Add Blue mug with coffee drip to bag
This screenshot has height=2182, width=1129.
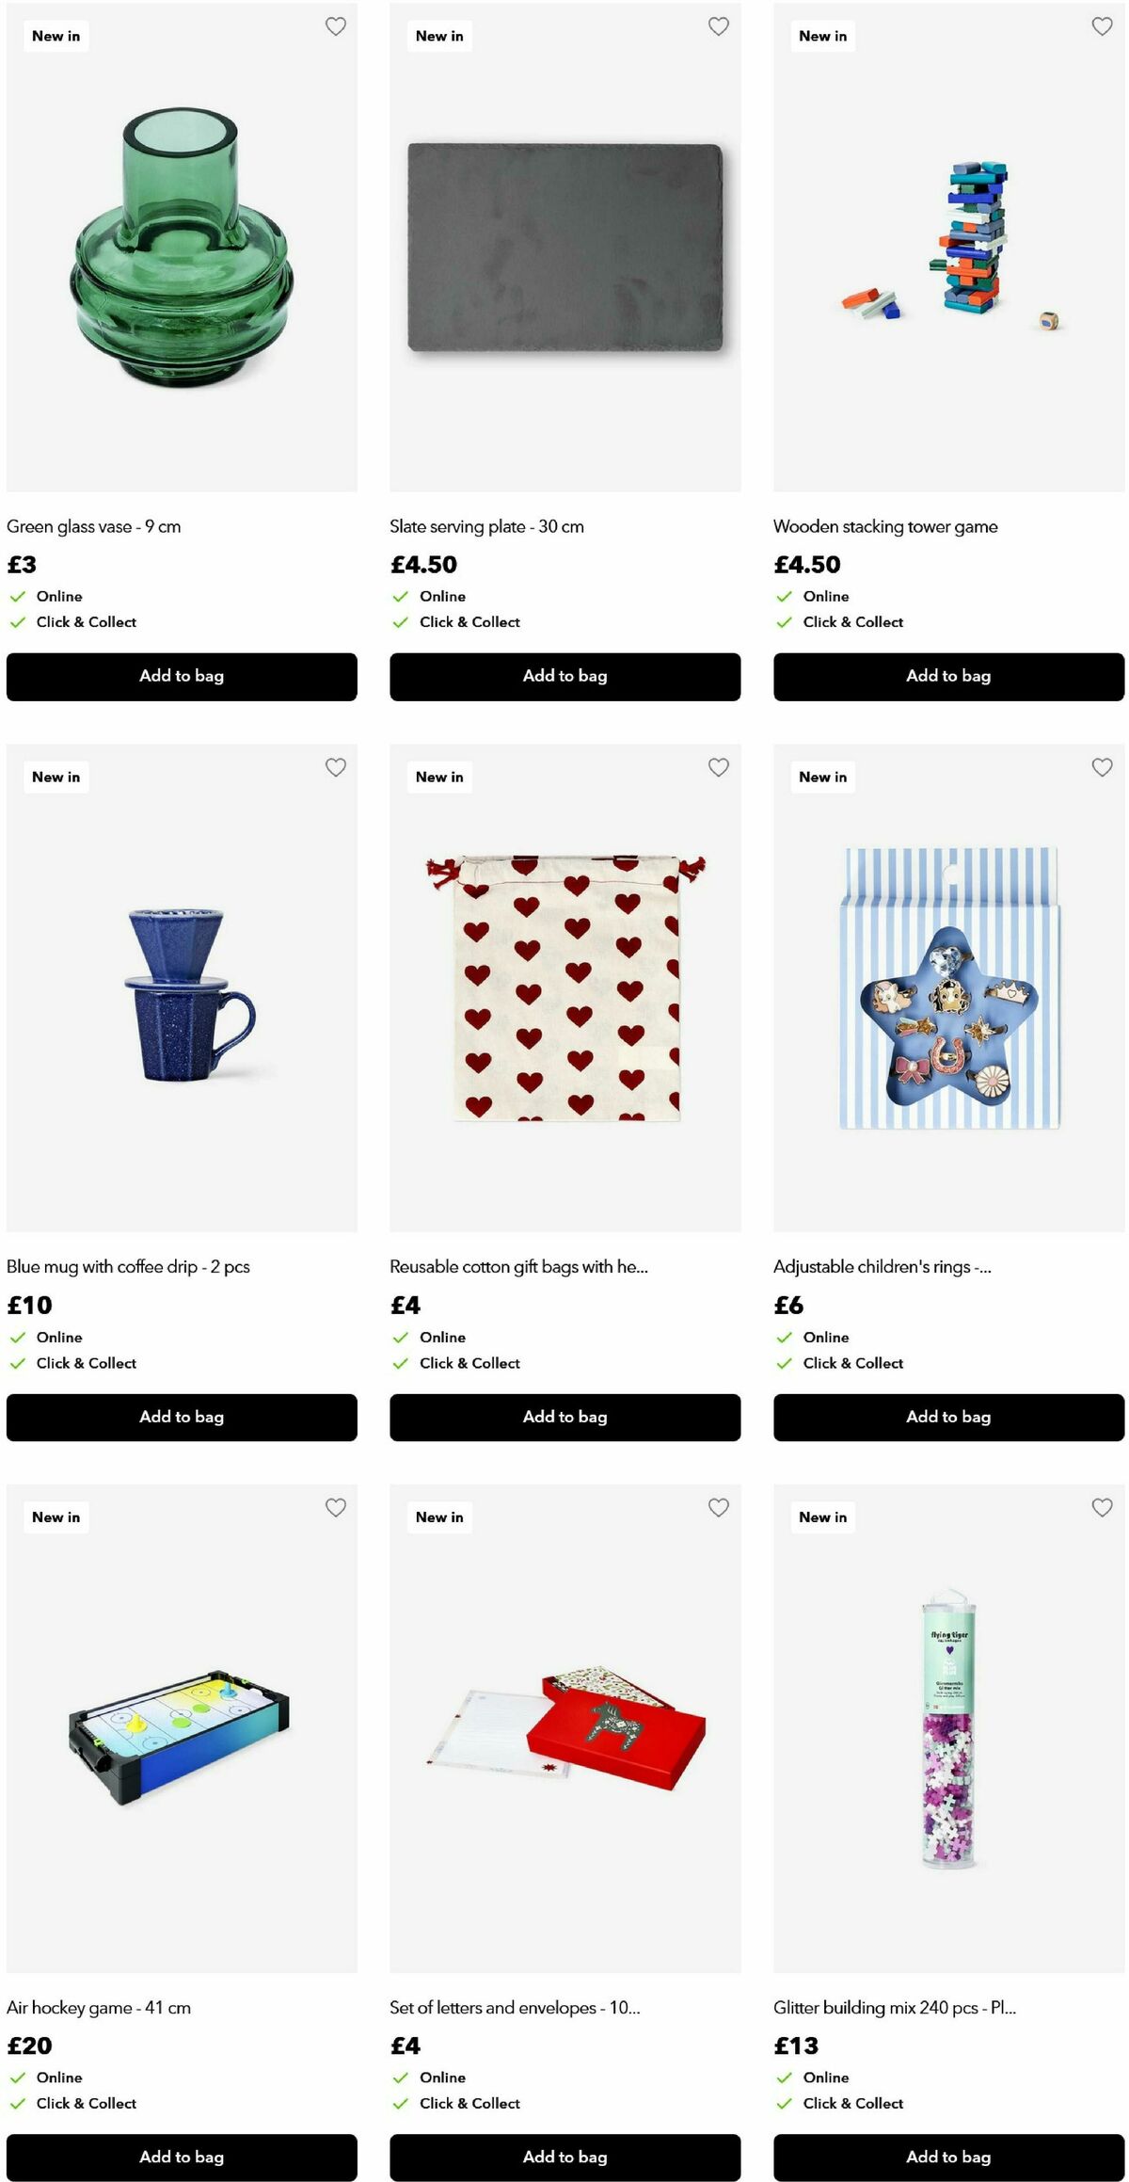pos(182,1417)
